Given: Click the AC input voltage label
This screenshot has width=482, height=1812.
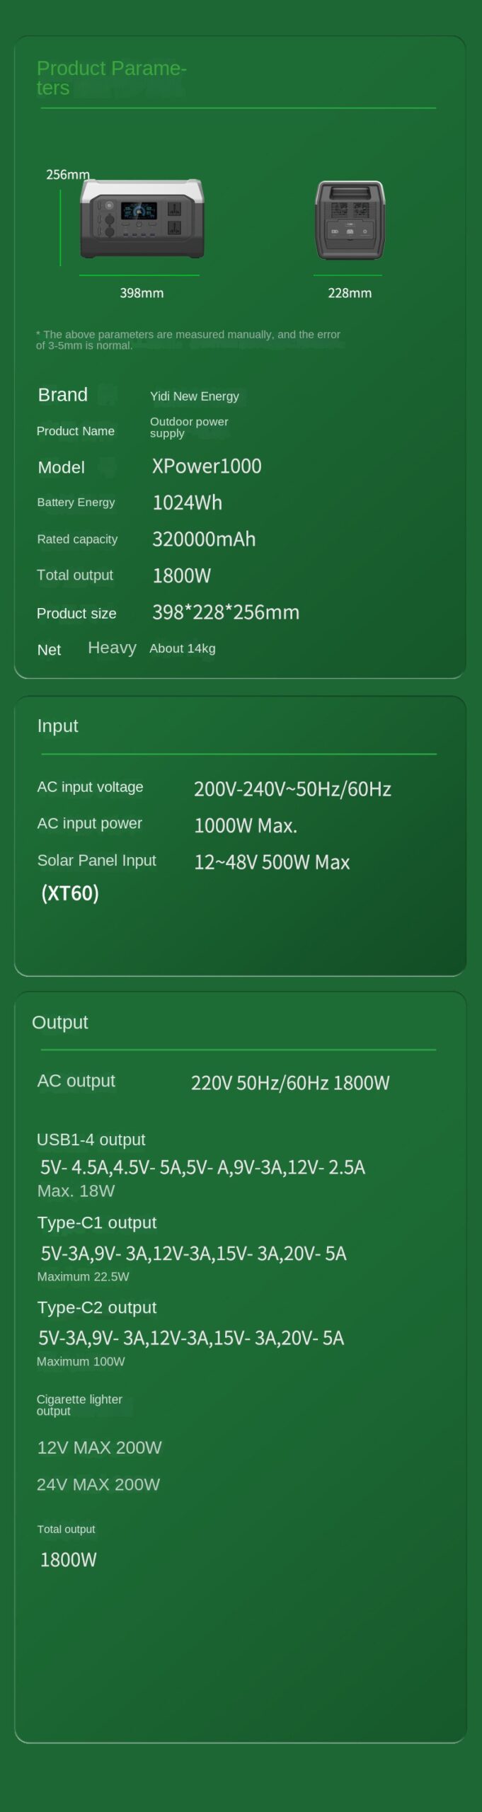Looking at the screenshot, I should point(90,787).
